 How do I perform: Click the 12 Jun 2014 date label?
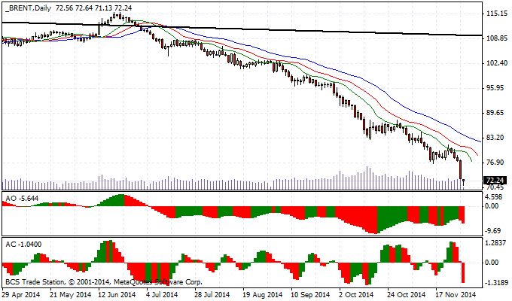117,294
